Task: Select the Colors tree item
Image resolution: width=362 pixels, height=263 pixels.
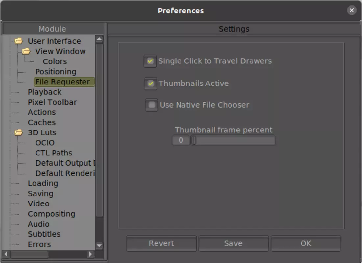Action: click(x=55, y=61)
